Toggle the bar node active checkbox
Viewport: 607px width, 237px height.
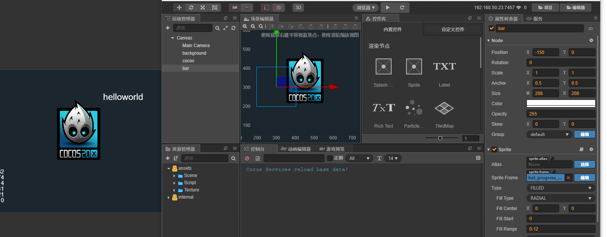(492, 28)
